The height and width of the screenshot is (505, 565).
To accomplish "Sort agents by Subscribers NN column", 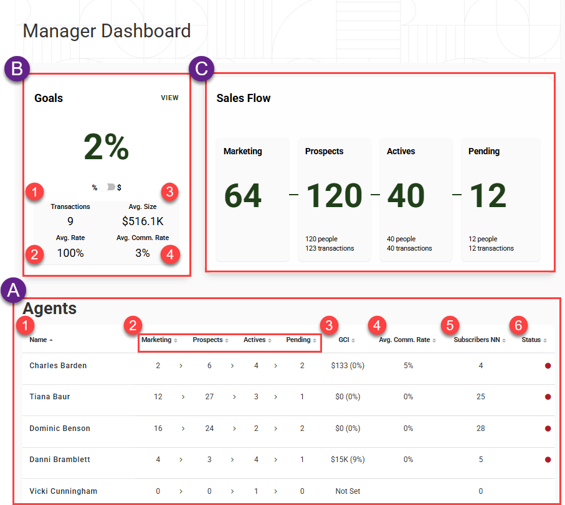I will tap(480, 340).
